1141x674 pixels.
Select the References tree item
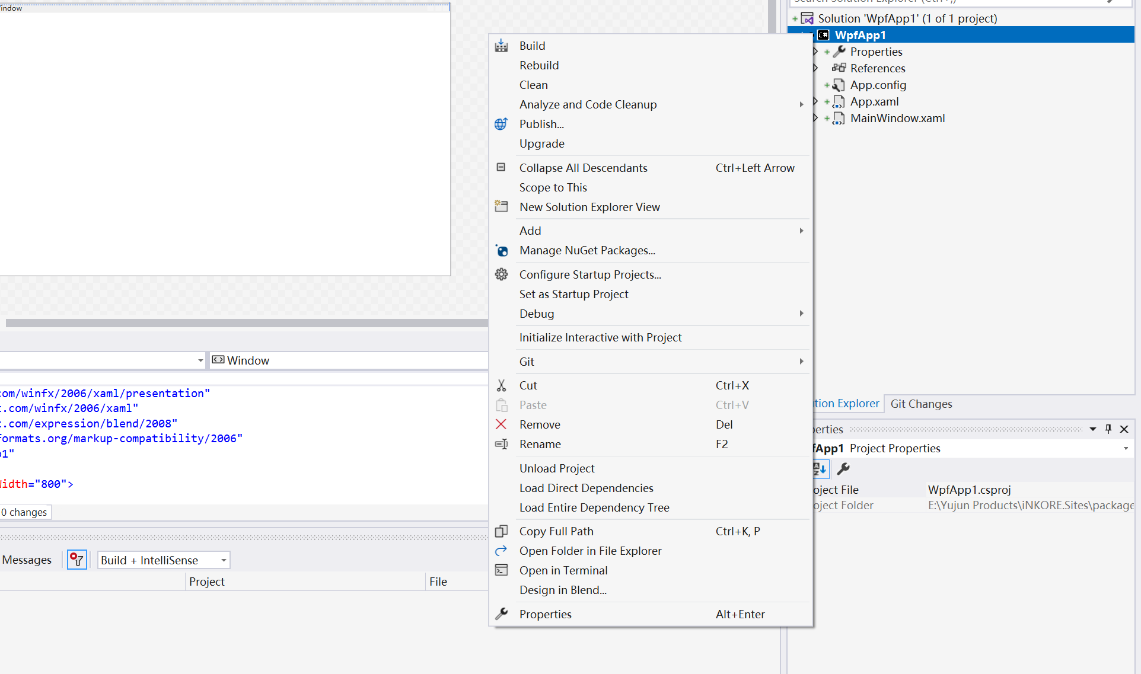pyautogui.click(x=878, y=68)
